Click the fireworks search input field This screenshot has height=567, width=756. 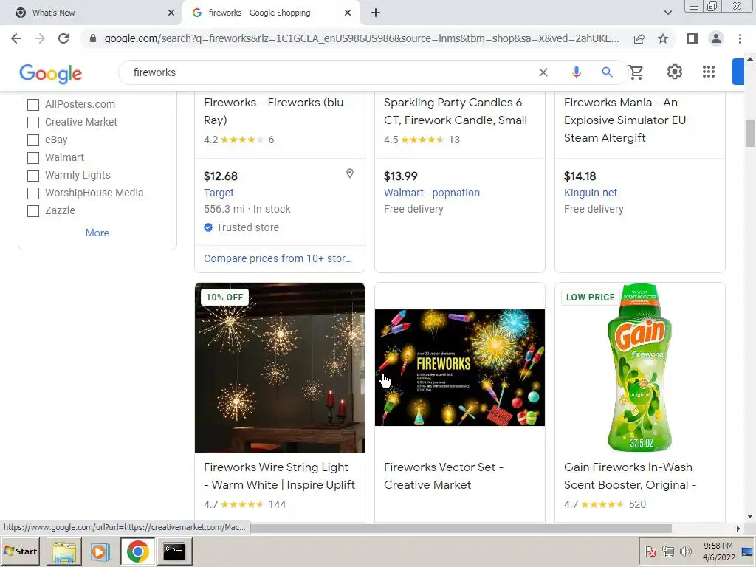coord(328,72)
